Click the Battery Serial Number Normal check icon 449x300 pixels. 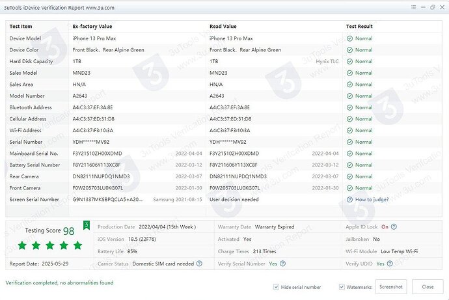coord(349,165)
